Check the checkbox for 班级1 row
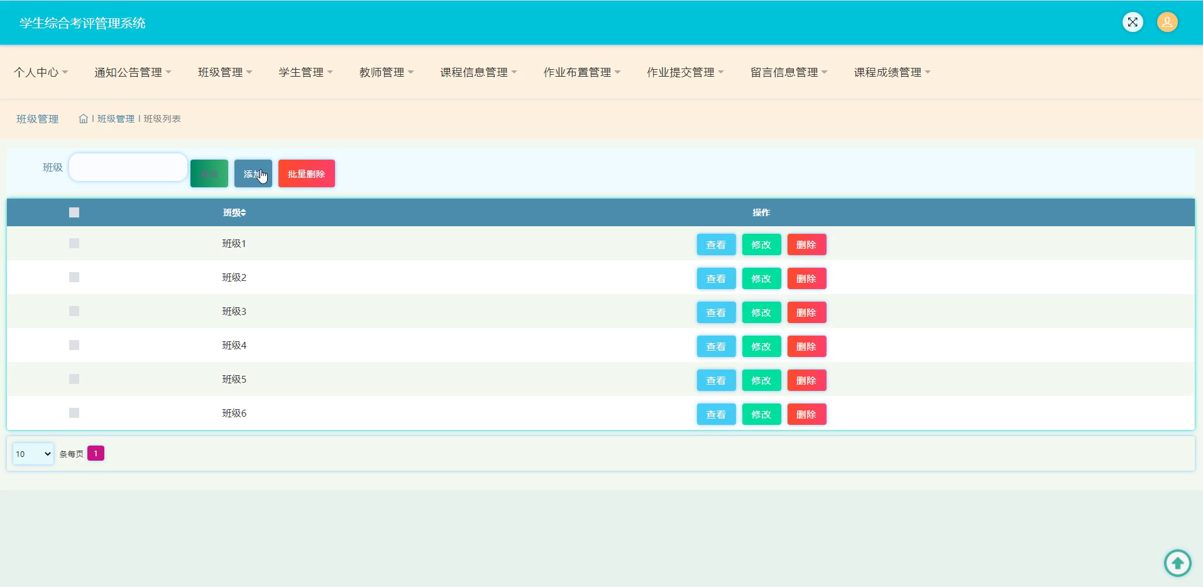This screenshot has height=587, width=1203. point(74,243)
